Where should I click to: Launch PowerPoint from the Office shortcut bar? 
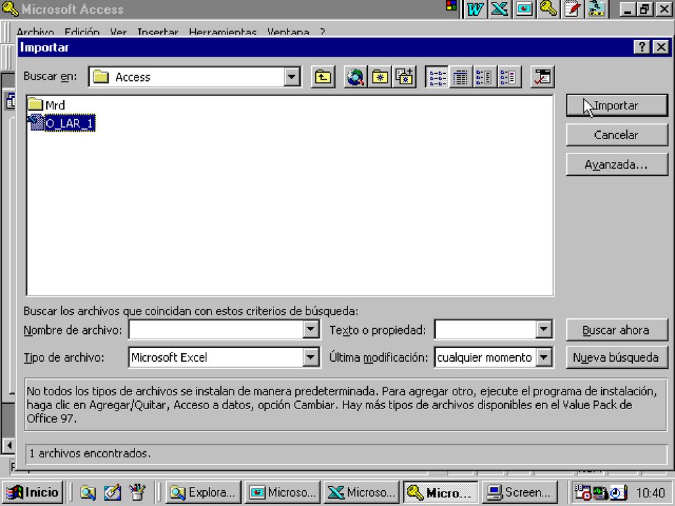pos(524,9)
